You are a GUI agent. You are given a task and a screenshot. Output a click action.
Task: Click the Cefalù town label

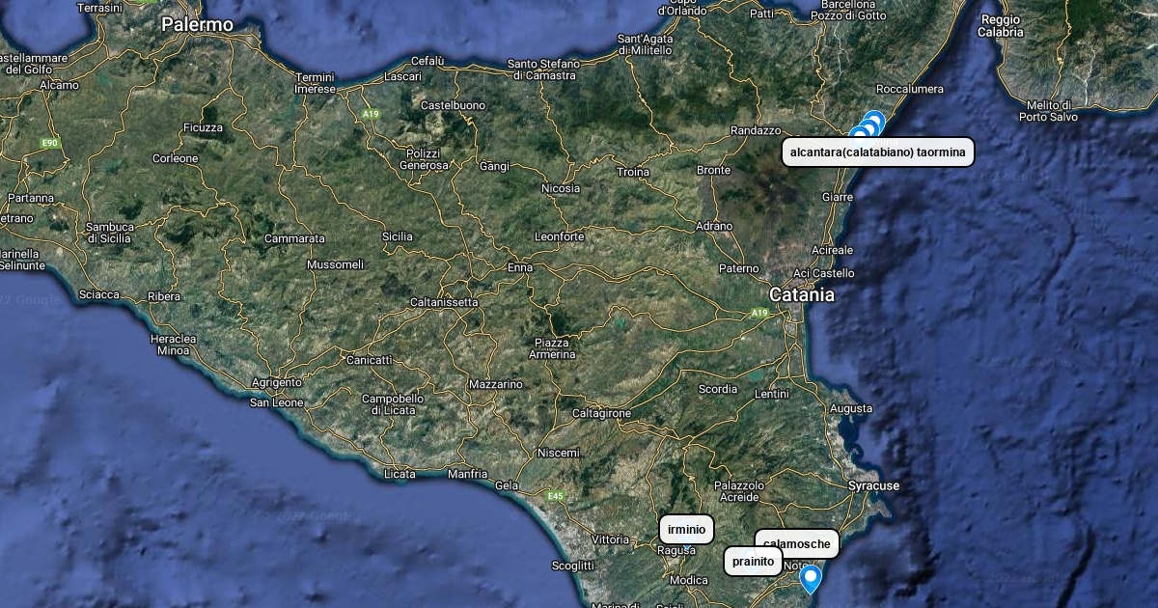click(427, 61)
